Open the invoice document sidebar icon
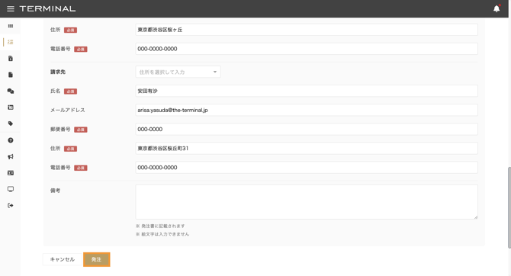 (x=11, y=59)
